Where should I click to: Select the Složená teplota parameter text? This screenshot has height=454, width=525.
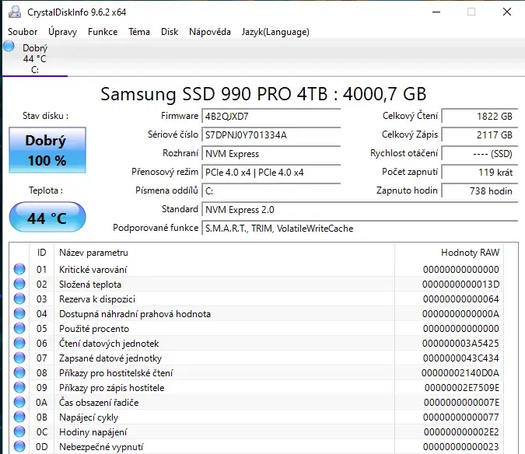pyautogui.click(x=90, y=285)
